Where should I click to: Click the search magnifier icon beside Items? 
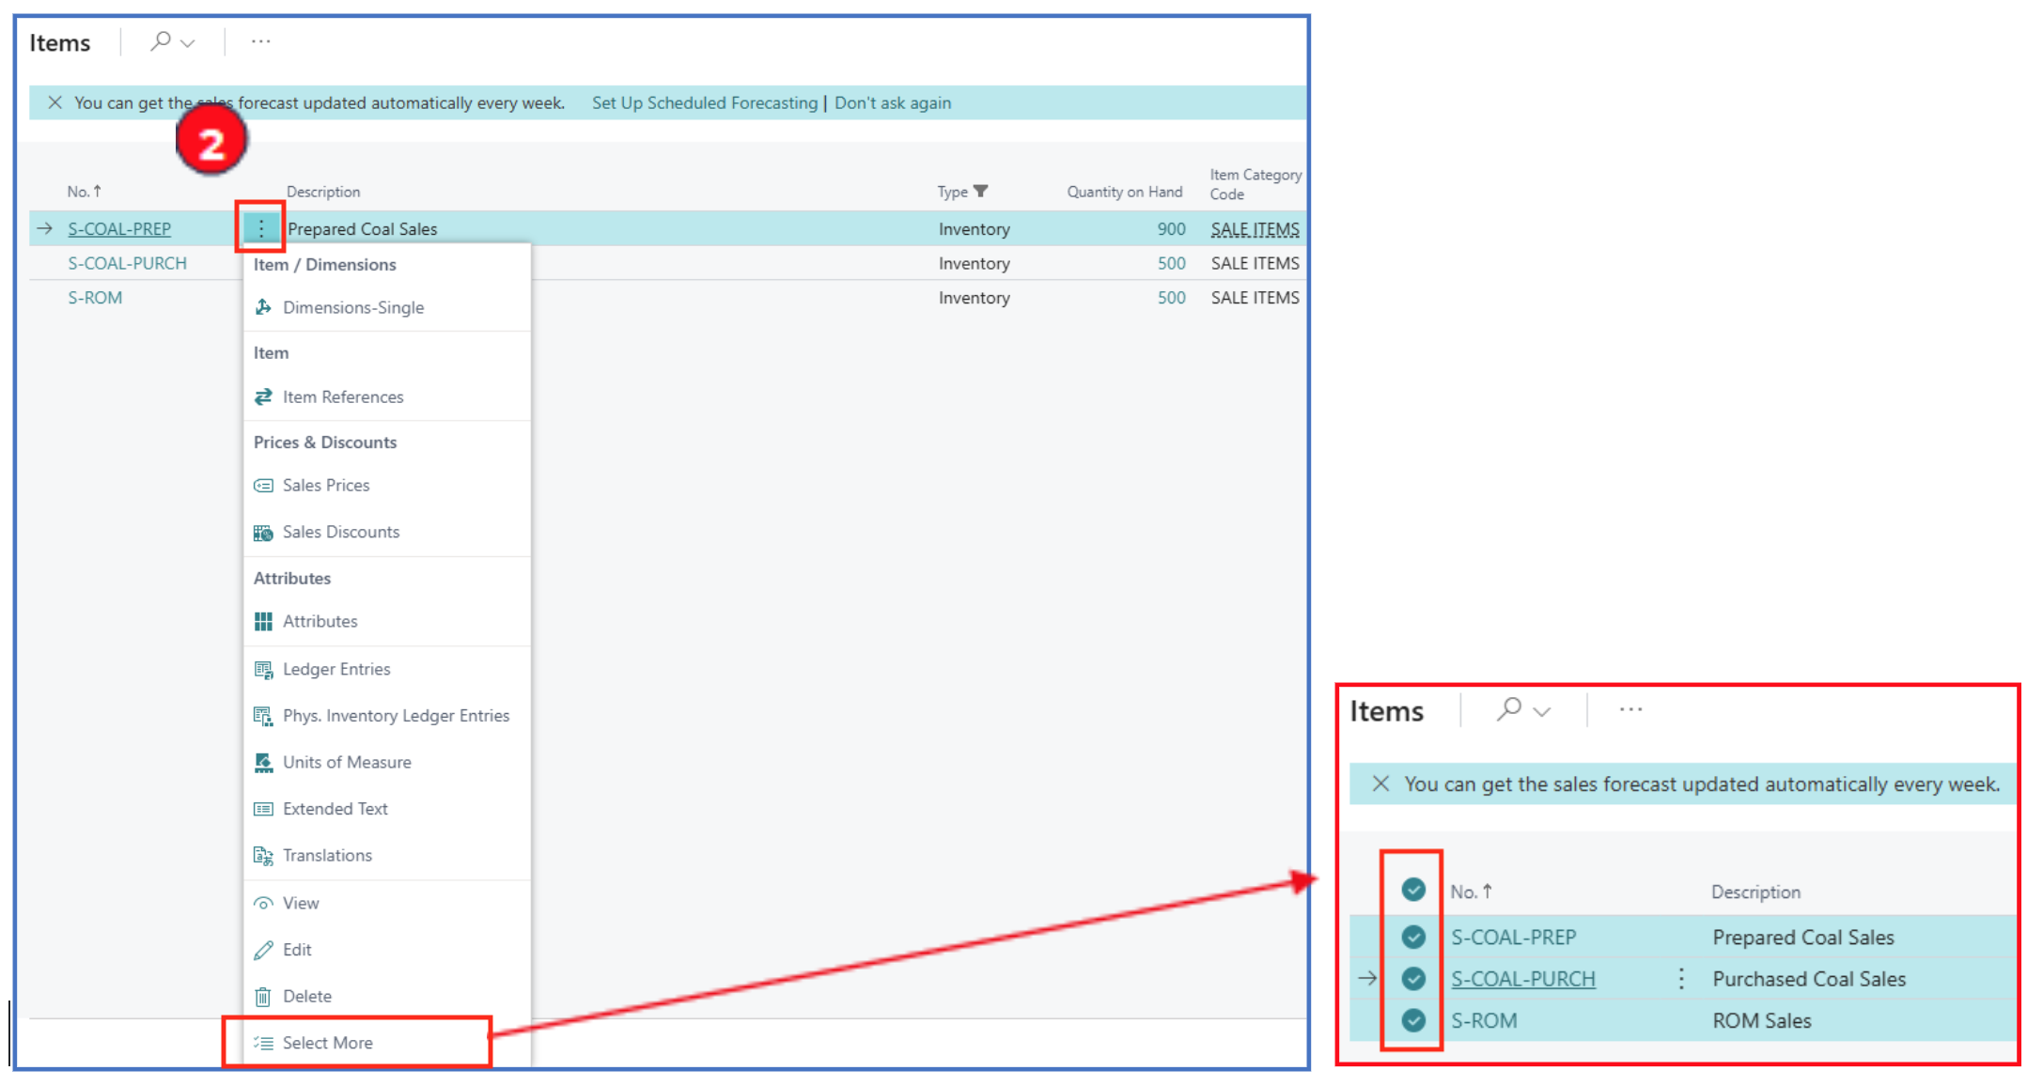click(x=161, y=41)
